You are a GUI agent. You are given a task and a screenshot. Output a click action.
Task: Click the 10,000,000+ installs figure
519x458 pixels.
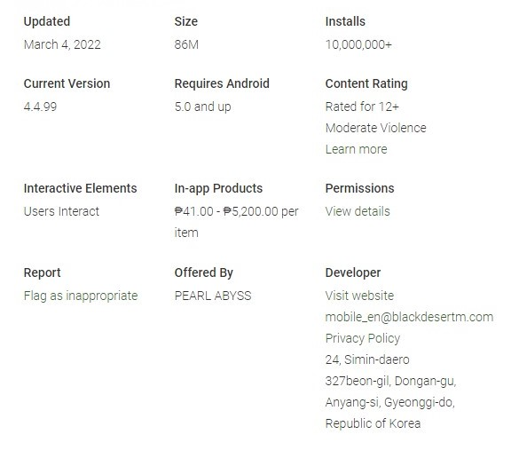coord(358,44)
